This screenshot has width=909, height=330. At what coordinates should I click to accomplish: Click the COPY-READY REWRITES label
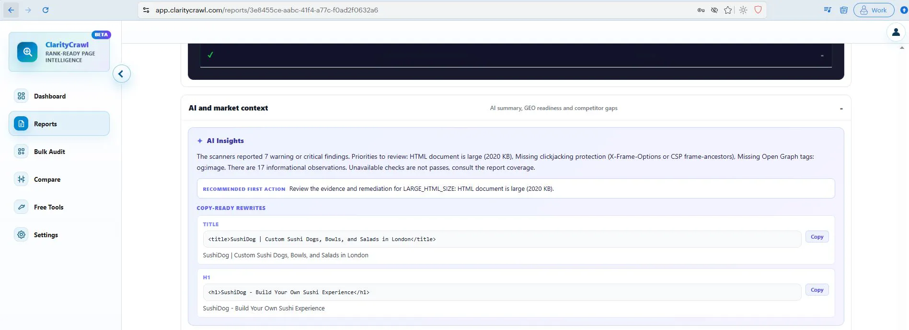click(231, 208)
